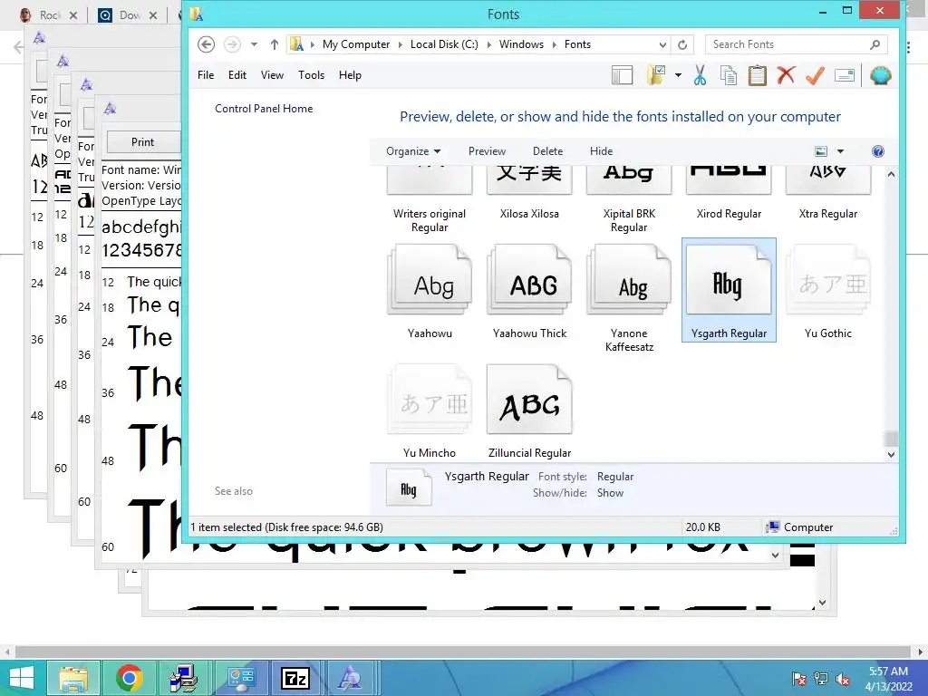Click the font list scroll up arrow

[x=892, y=174]
